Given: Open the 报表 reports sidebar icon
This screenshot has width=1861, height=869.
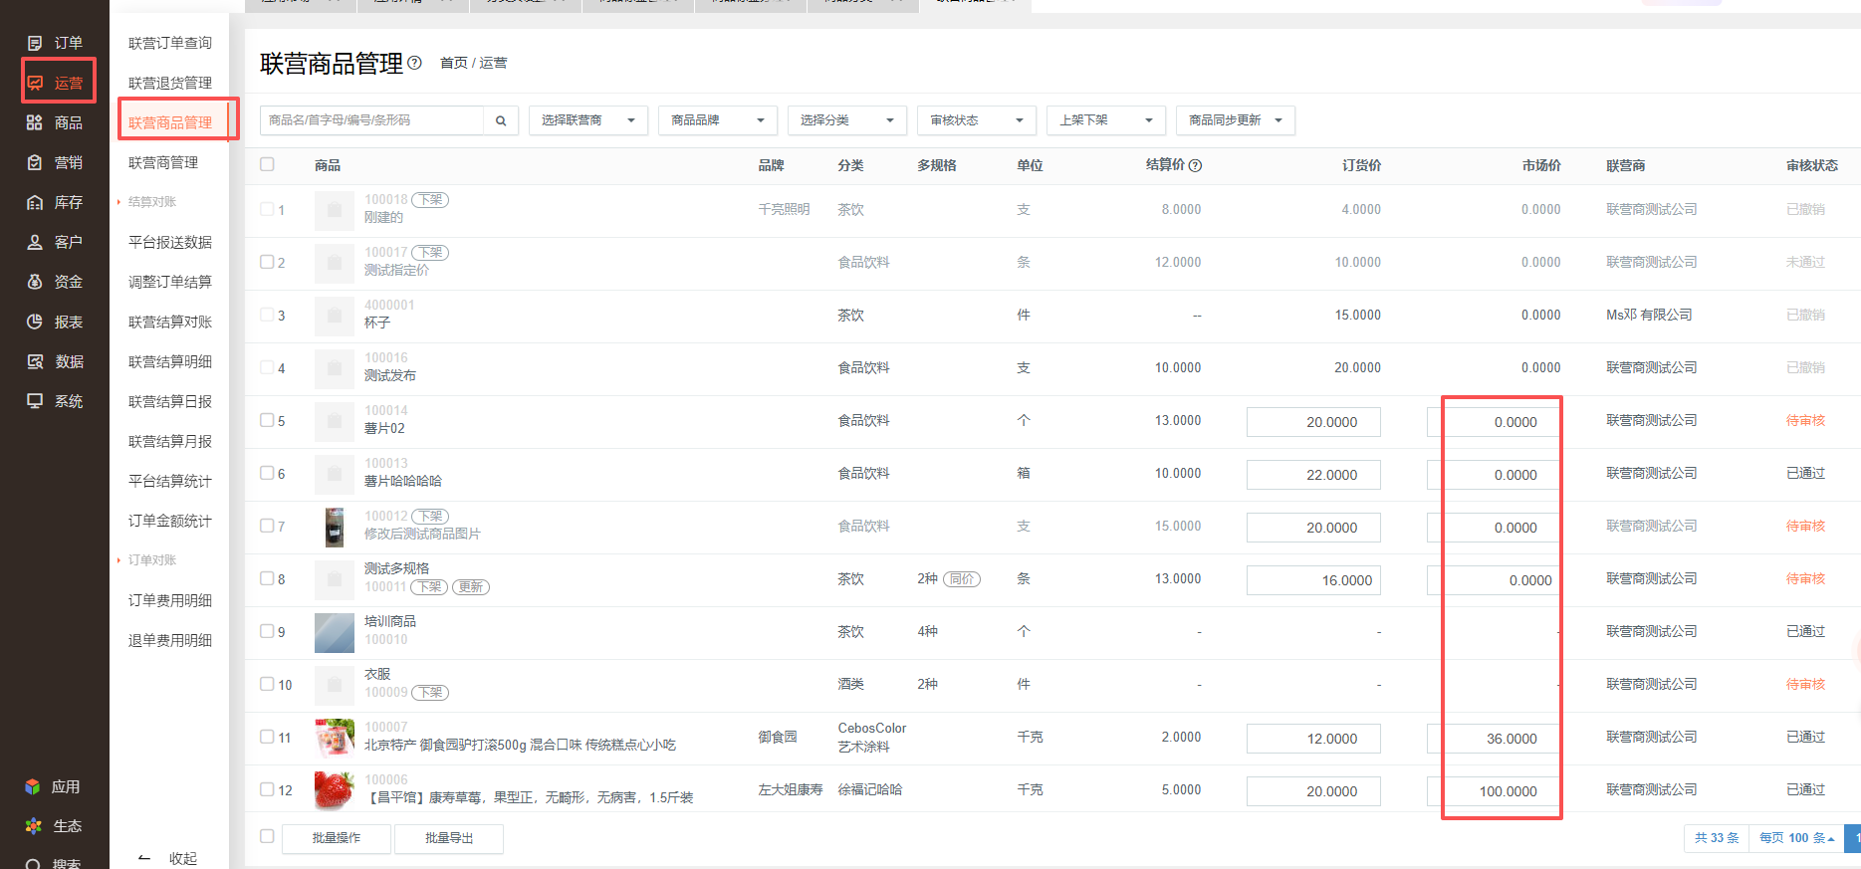Looking at the screenshot, I should [35, 322].
